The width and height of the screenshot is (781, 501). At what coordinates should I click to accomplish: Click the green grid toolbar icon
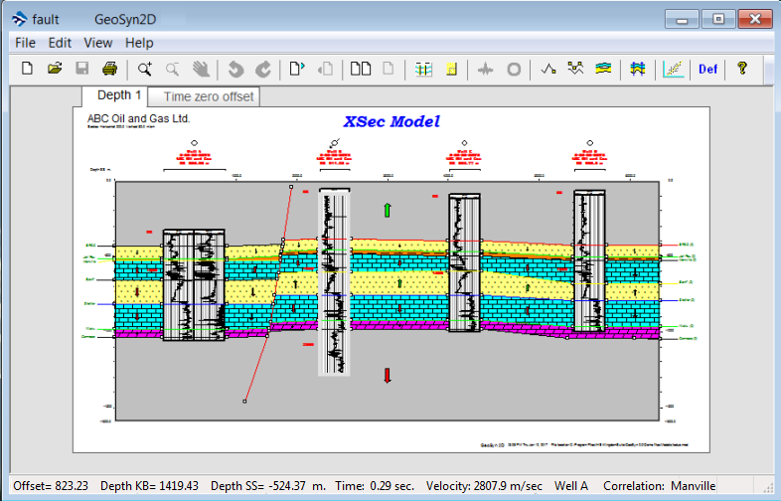click(x=423, y=69)
